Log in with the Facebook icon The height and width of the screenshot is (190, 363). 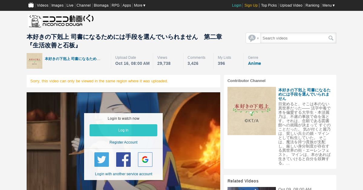pyautogui.click(x=123, y=160)
